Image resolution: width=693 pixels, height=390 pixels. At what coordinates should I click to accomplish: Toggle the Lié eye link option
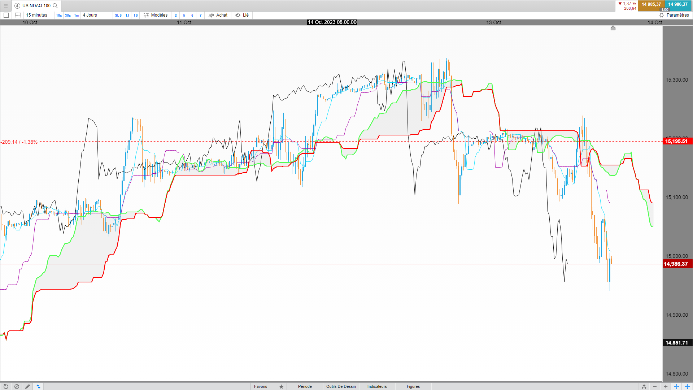242,15
